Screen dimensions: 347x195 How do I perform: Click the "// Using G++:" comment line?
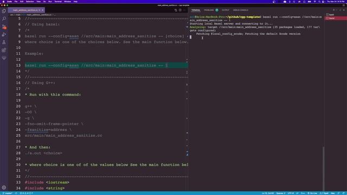point(40,83)
